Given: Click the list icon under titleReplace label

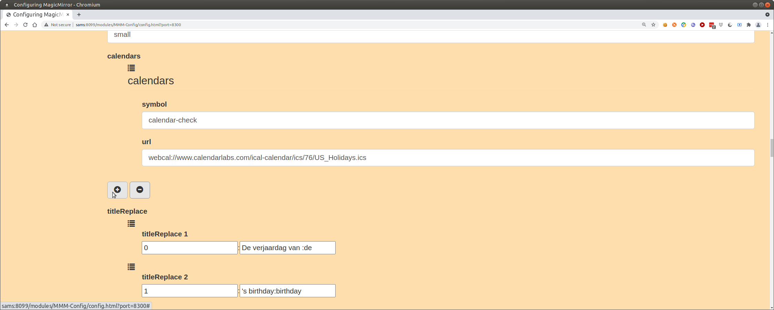Looking at the screenshot, I should pos(131,224).
